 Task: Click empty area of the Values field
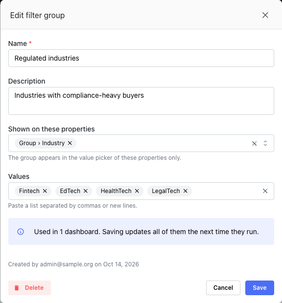click(x=227, y=191)
